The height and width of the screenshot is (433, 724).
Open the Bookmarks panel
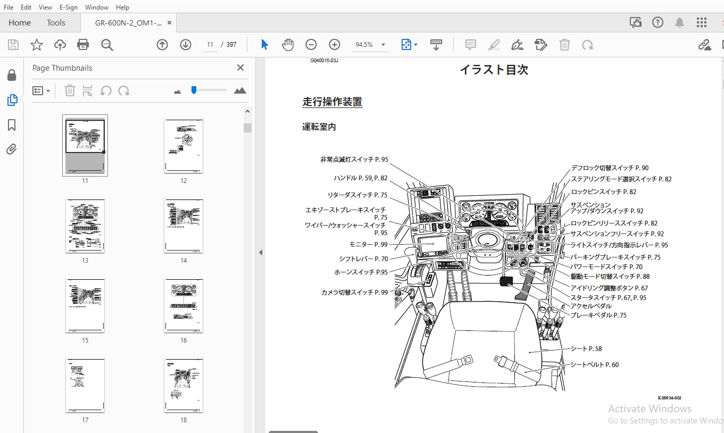coord(12,124)
